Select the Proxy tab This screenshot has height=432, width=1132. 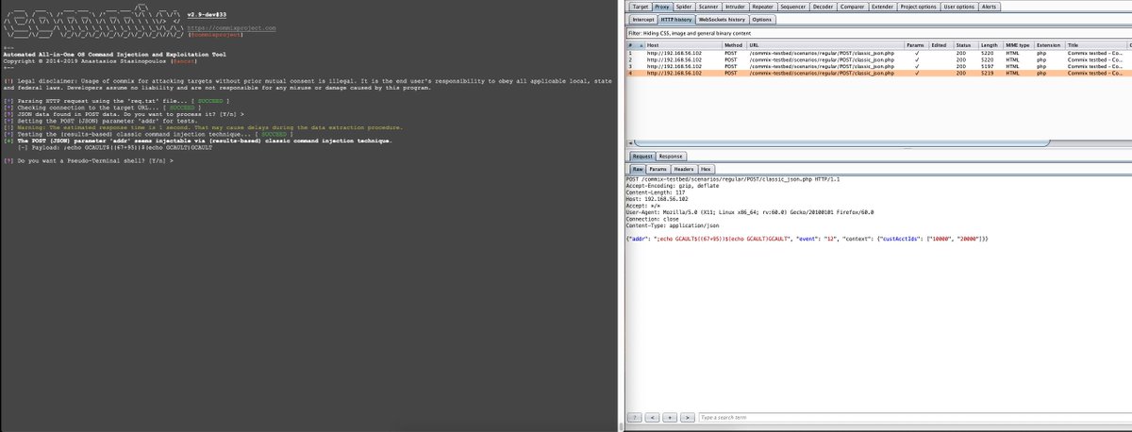pos(663,6)
